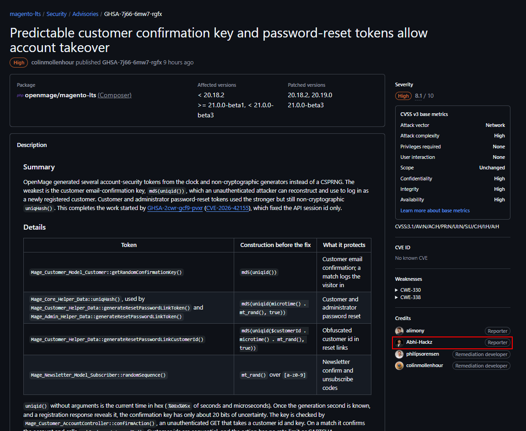The image size is (526, 431).
Task: Click the Scope Unchanged value
Action: pyautogui.click(x=492, y=168)
